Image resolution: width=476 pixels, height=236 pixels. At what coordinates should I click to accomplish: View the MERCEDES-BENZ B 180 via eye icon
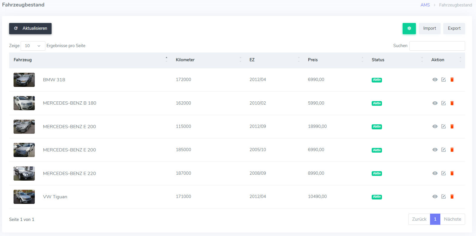pos(435,103)
